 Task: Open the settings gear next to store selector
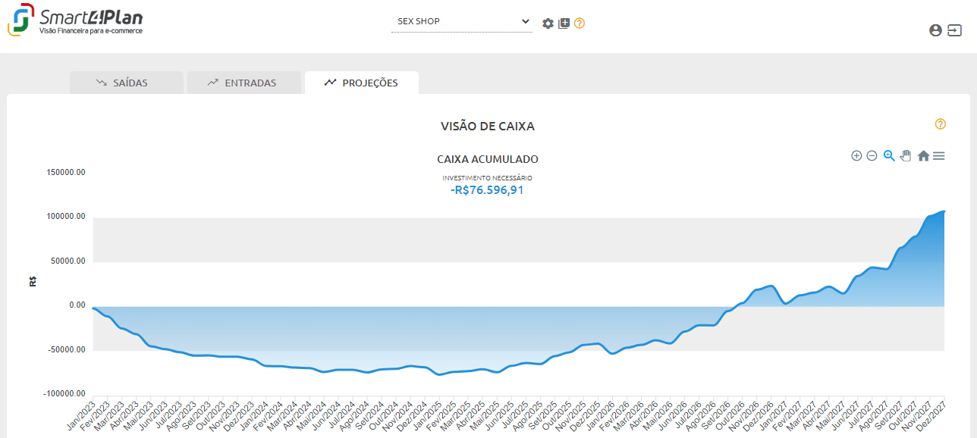click(x=548, y=23)
